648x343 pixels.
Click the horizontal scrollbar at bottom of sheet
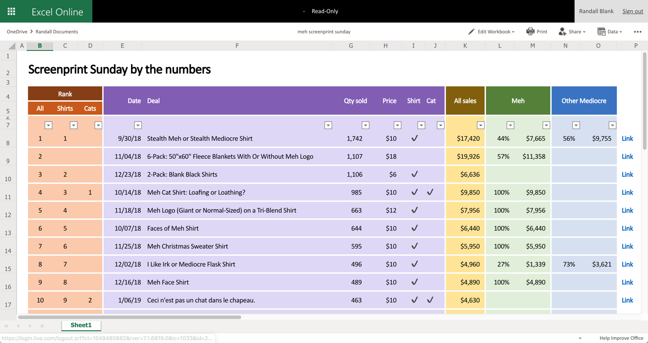(130, 317)
